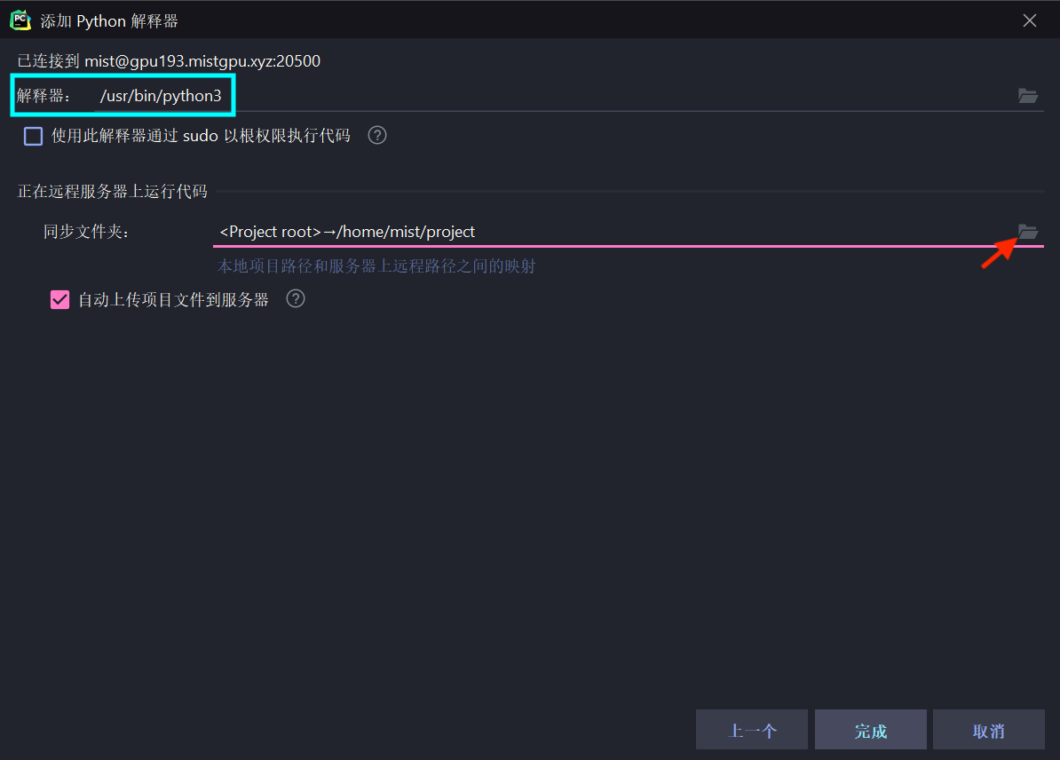
Task: Browse for the interpreter path folder icon
Action: click(x=1027, y=96)
